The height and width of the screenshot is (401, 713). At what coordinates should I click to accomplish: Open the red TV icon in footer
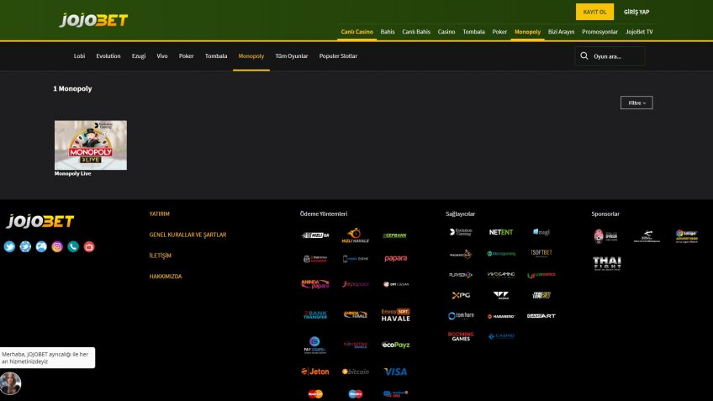[x=89, y=246]
